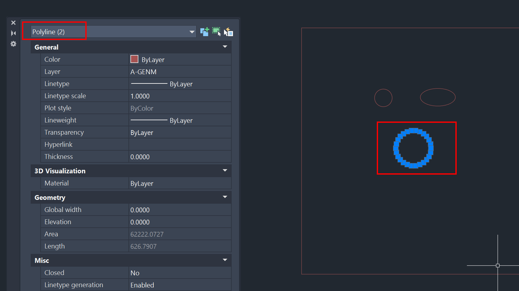The height and width of the screenshot is (291, 519).
Task: Open the Linetype generation value dropdown
Action: tap(179, 285)
